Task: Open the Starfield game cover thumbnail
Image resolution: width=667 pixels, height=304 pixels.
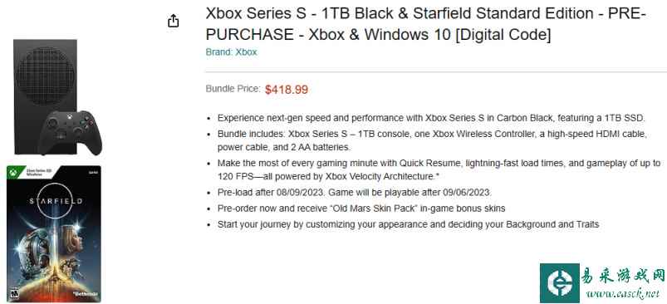Action: tap(54, 234)
